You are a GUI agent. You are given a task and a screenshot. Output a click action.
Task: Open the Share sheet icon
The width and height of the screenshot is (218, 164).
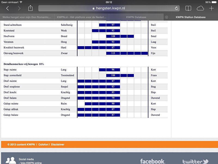point(31,8)
